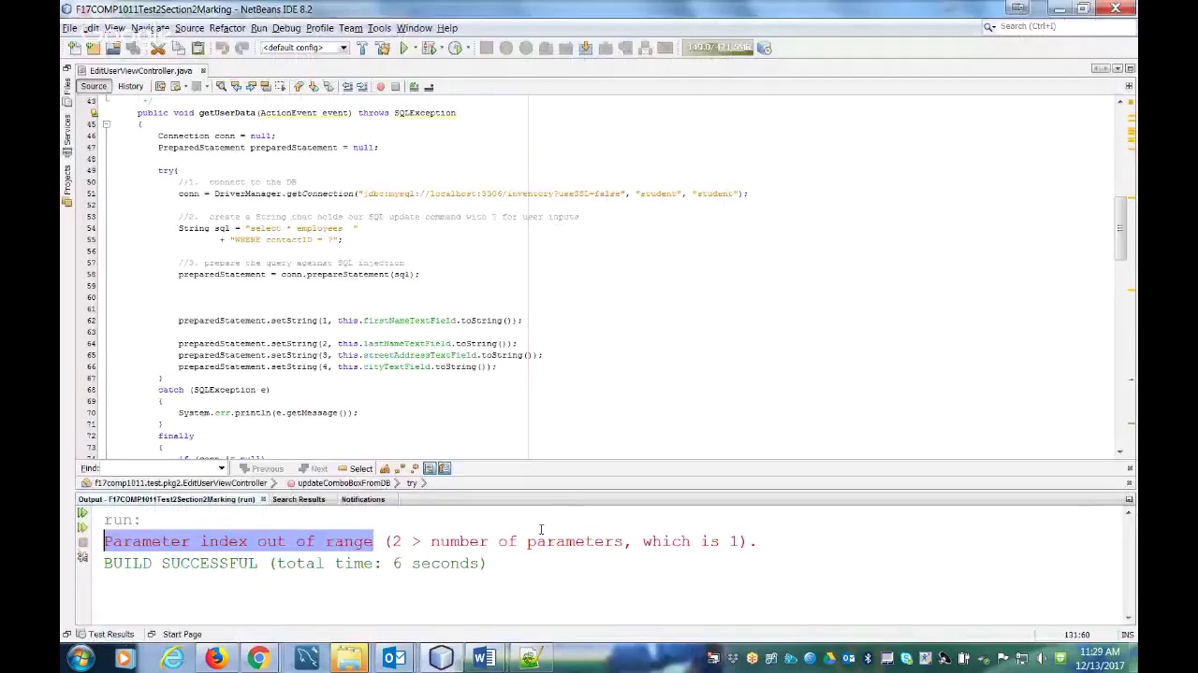
Task: Click Output settings icon below Stop
Action: pyautogui.click(x=82, y=558)
